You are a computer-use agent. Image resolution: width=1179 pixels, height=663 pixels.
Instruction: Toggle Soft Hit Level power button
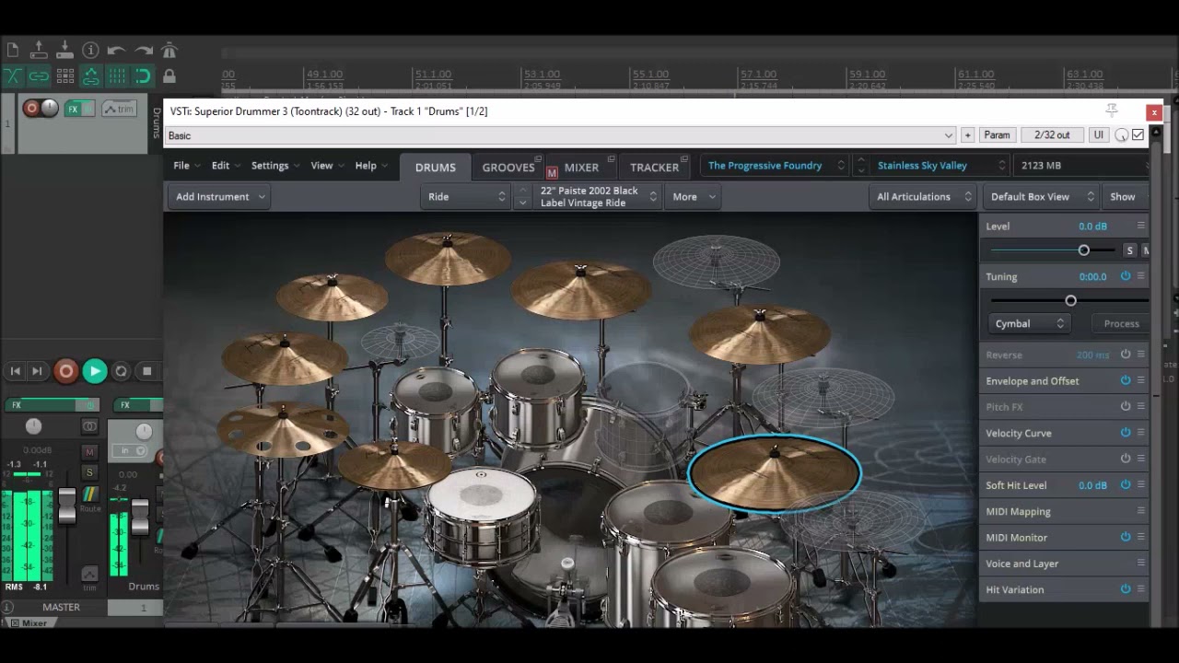pos(1126,485)
